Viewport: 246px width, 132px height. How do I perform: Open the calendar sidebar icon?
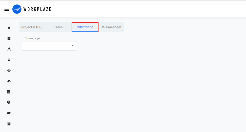(x=9, y=92)
